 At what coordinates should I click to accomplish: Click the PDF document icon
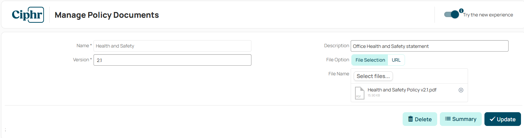click(360, 93)
